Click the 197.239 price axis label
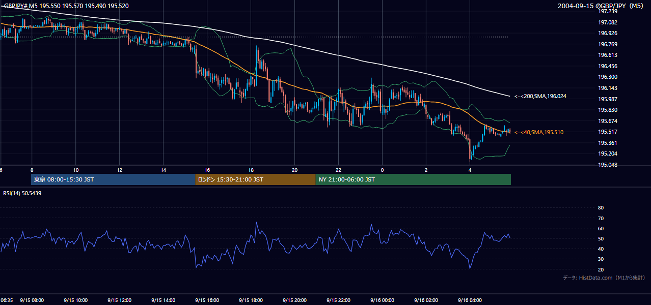The width and height of the screenshot is (651, 305). pos(607,11)
